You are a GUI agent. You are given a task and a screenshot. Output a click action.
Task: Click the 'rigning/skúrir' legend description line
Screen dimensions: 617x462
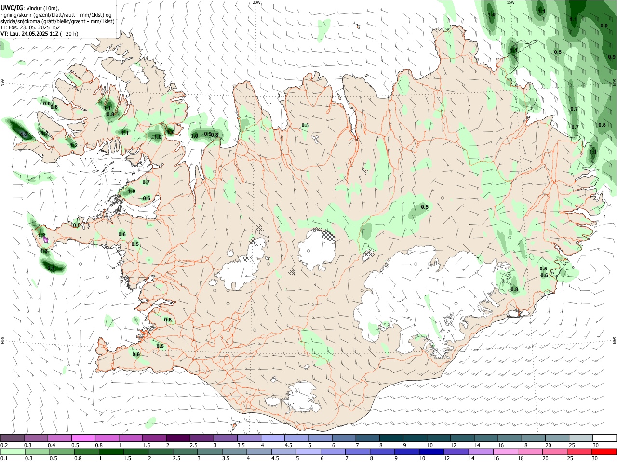tap(56, 15)
